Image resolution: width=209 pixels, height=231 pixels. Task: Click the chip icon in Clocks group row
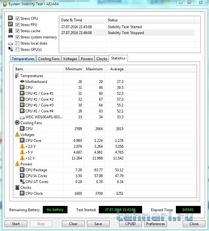point(17,187)
